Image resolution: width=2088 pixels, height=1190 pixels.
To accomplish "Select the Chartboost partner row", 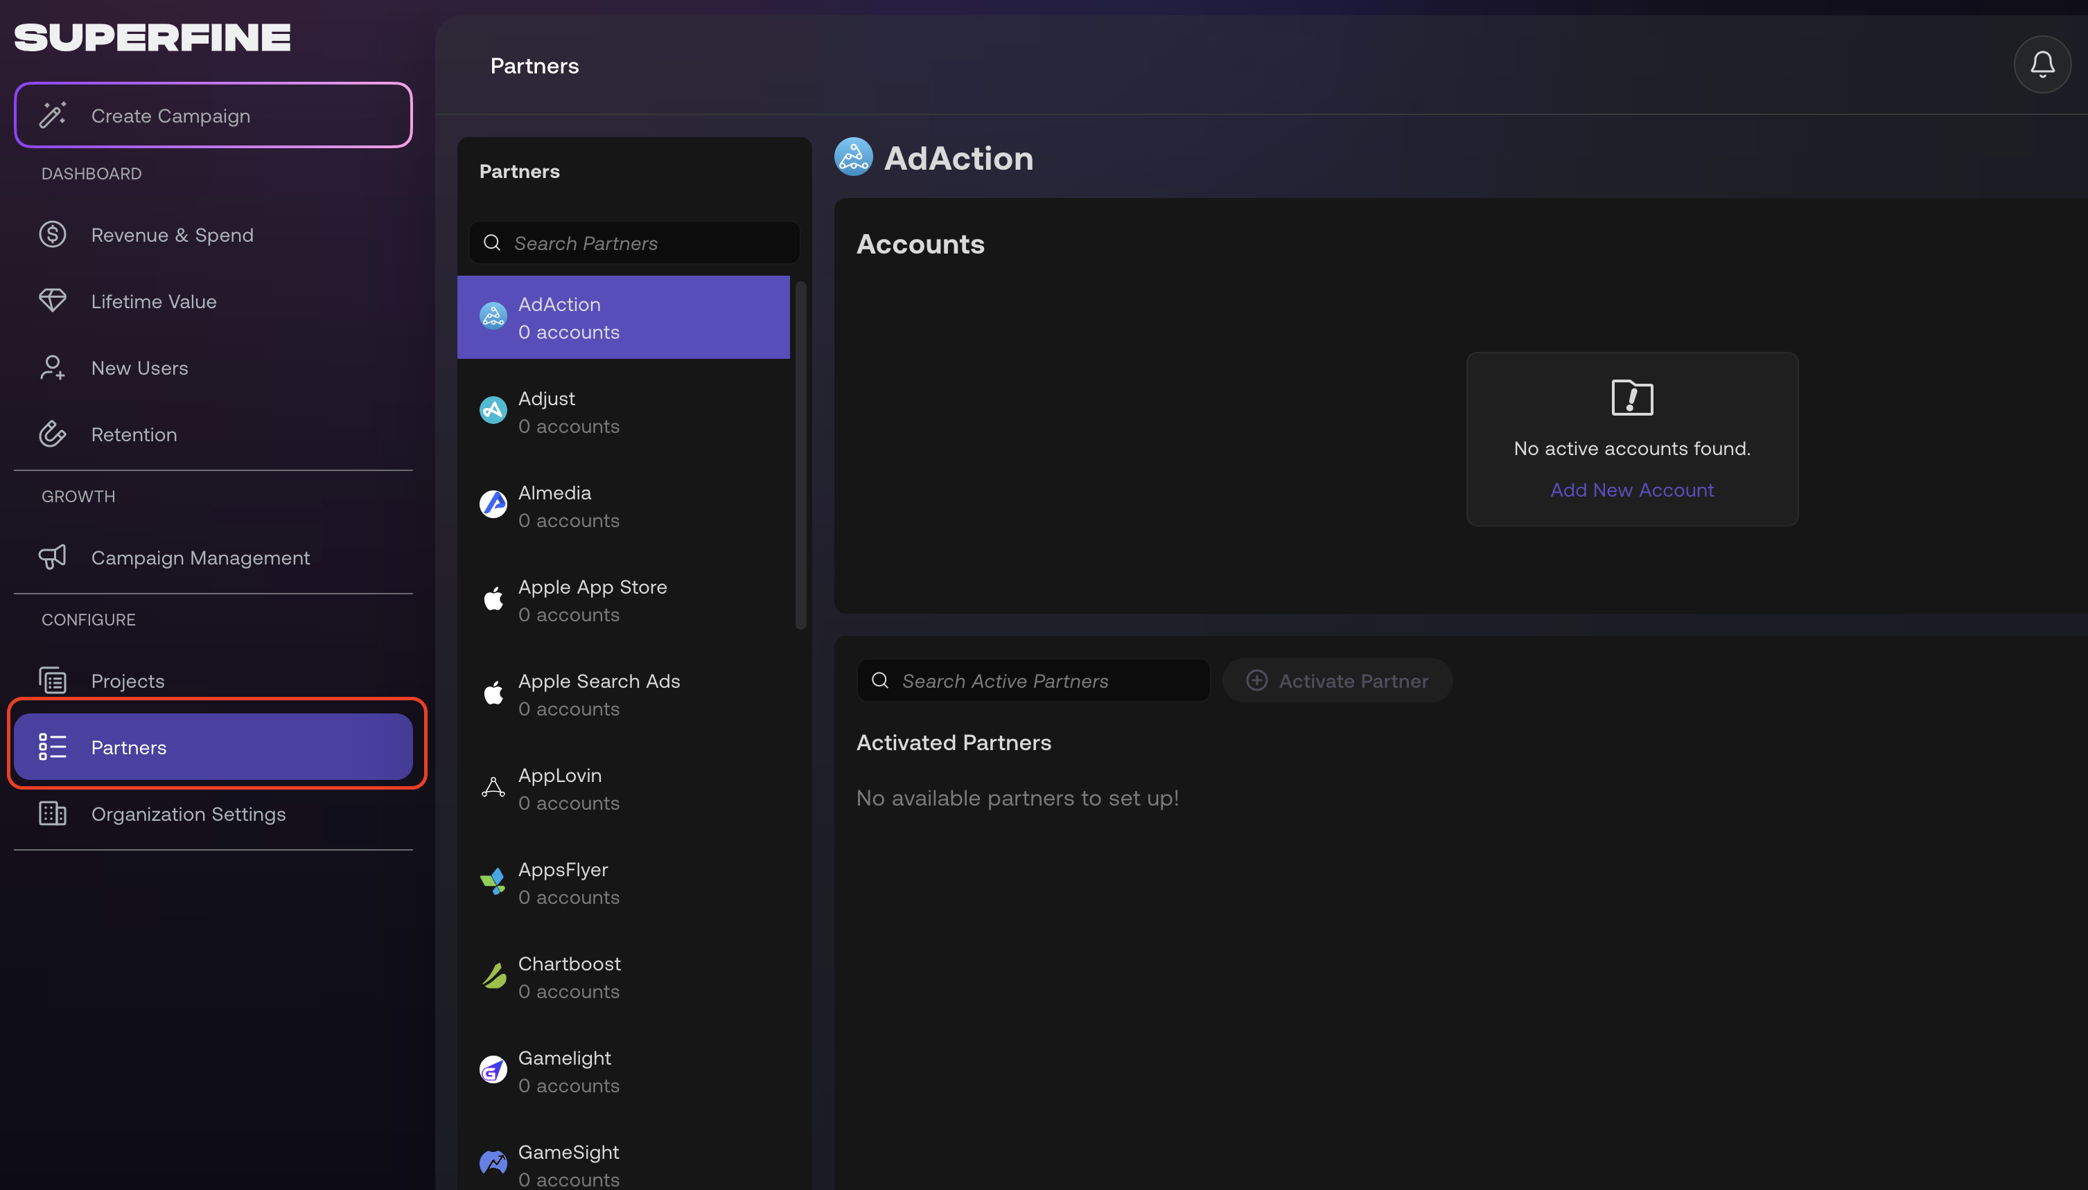I will pyautogui.click(x=624, y=977).
